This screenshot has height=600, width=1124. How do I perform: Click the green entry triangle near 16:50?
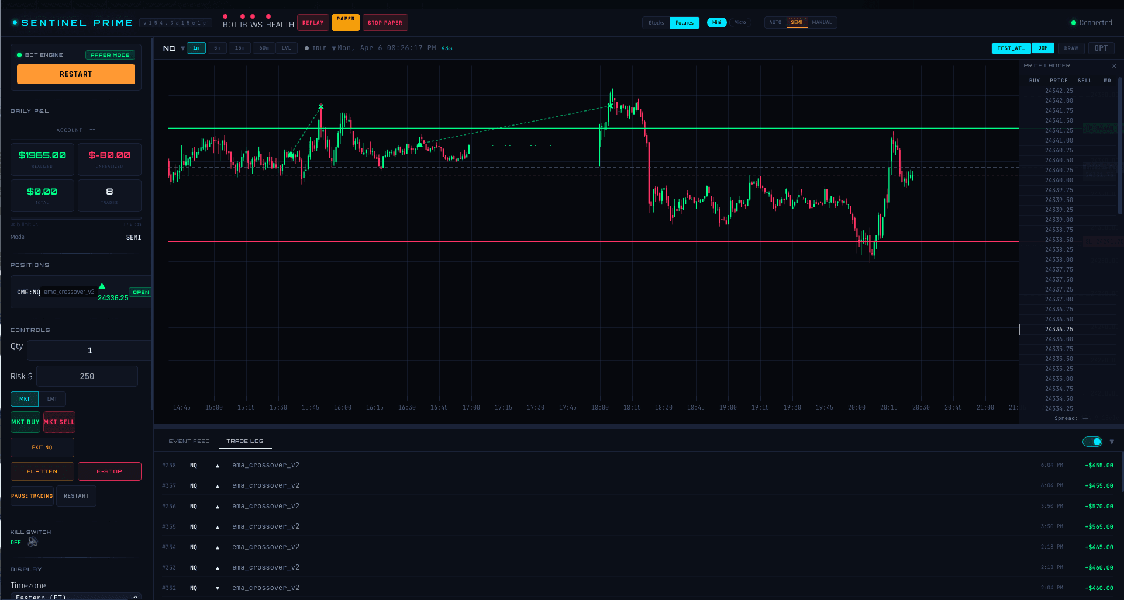click(419, 143)
